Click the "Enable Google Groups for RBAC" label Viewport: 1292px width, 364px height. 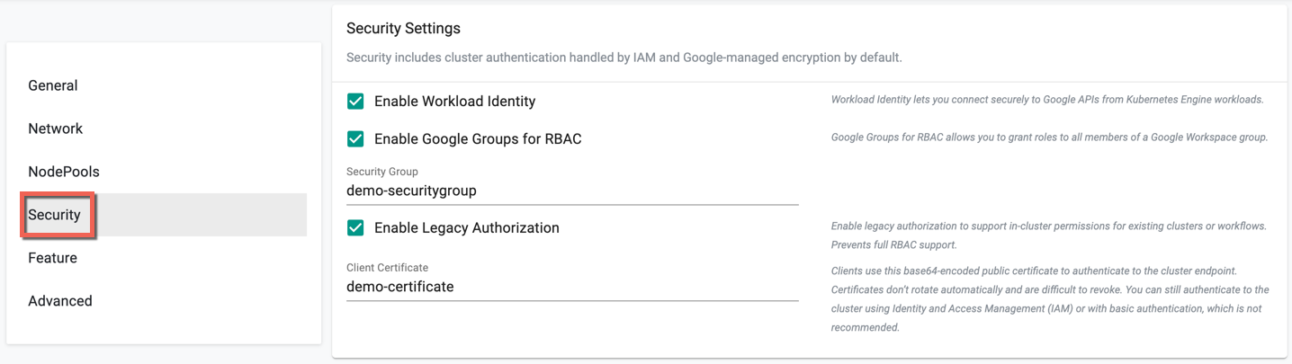[478, 139]
